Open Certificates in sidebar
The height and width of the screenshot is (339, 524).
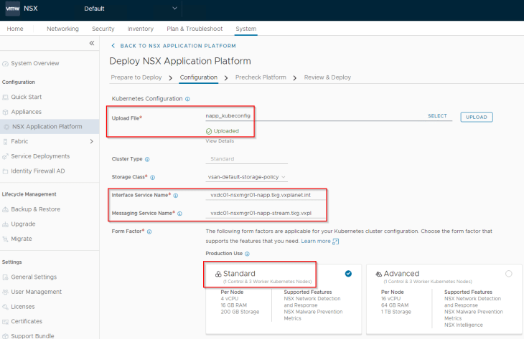tap(27, 322)
